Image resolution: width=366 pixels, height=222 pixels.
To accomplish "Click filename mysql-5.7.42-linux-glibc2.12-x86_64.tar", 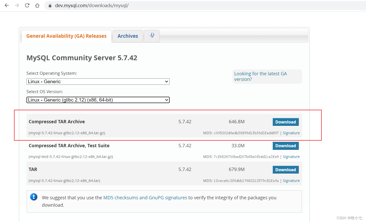I will point(64,181).
